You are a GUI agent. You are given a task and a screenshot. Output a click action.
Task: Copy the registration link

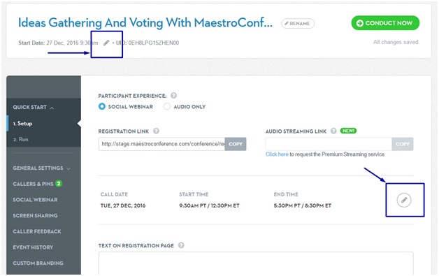click(236, 144)
